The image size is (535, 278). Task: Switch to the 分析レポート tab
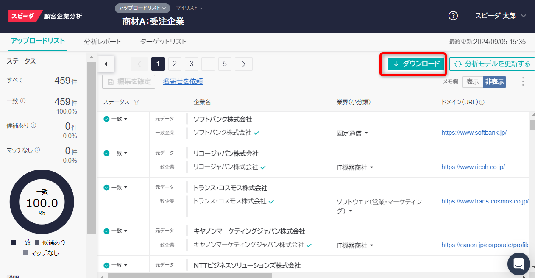tap(103, 42)
